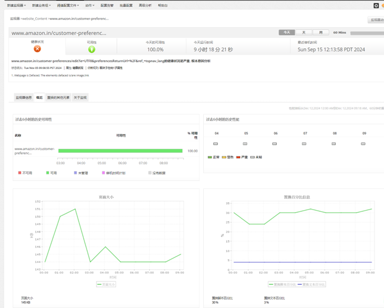Click the 高级分析 menu item
384x308 pixels.
(145, 6)
